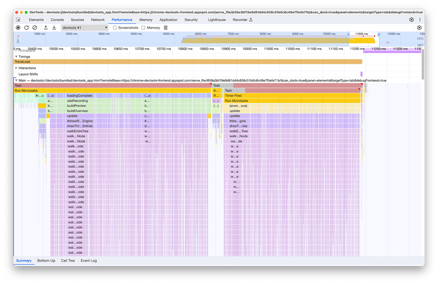Screen dimensions: 438x284
Task: Select the Event Log view
Action: [x=88, y=260]
